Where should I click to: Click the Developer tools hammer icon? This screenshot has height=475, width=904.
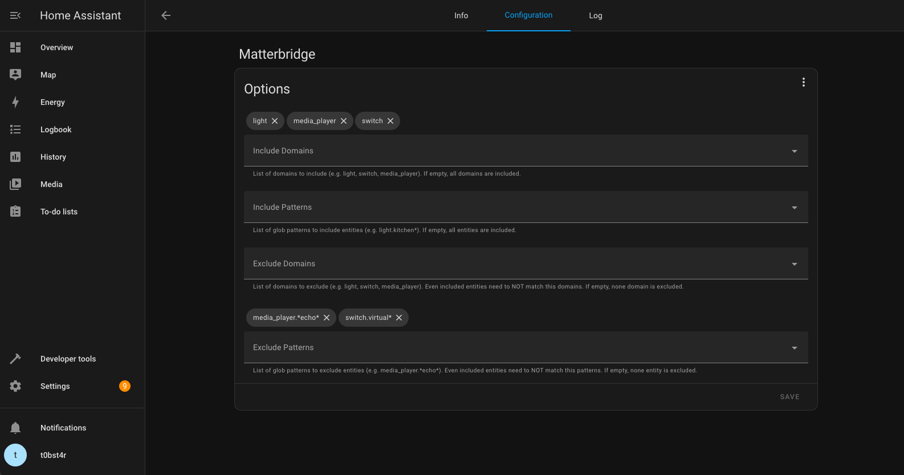pyautogui.click(x=15, y=359)
